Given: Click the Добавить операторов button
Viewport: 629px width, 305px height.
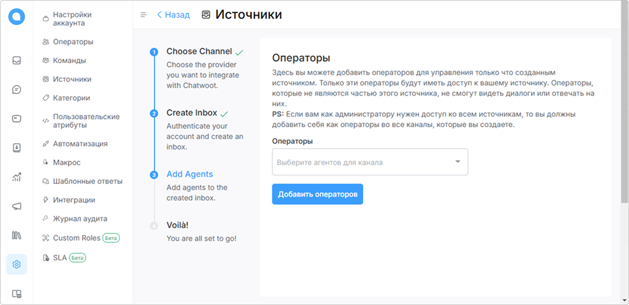Looking at the screenshot, I should [x=317, y=194].
